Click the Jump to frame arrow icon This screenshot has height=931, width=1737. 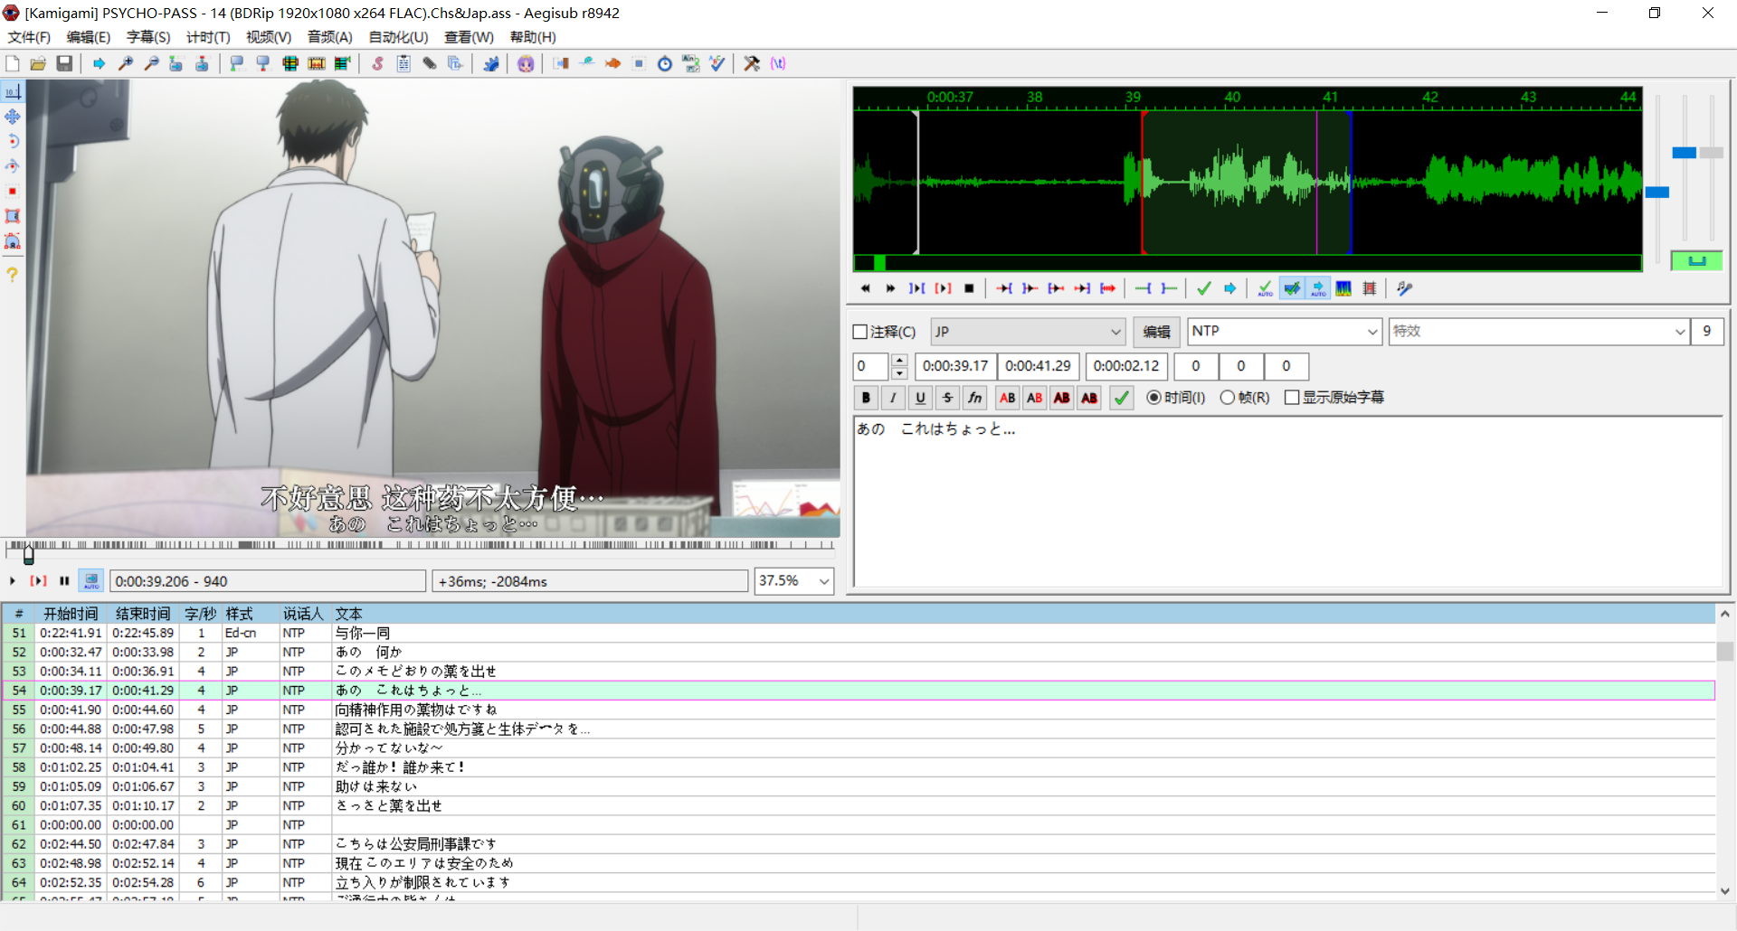100,63
